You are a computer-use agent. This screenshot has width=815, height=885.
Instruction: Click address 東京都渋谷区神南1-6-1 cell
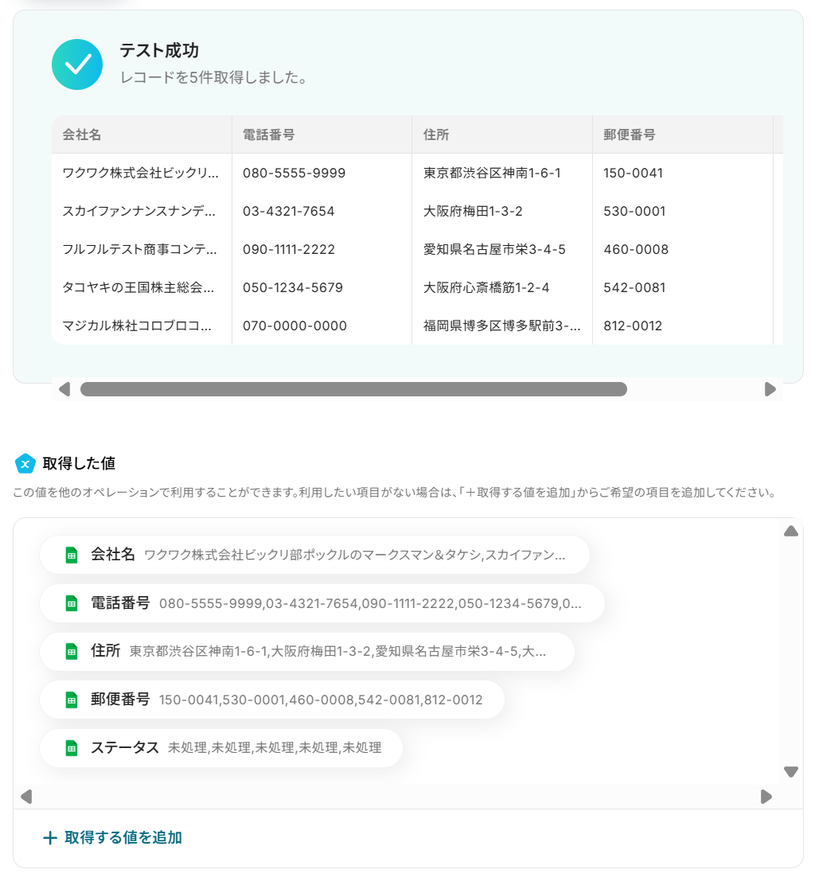(x=502, y=173)
